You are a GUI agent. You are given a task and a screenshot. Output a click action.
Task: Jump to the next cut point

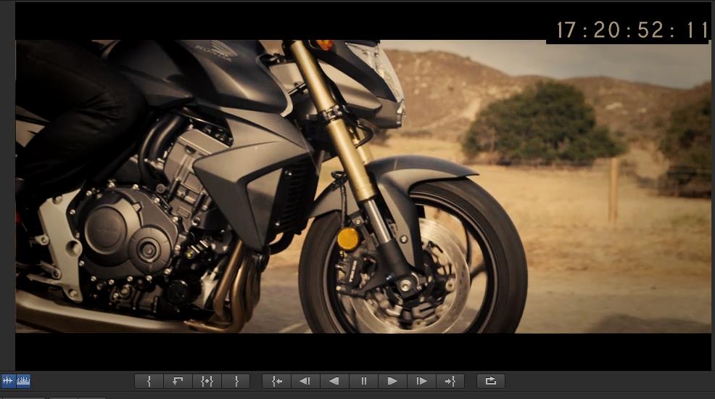click(x=450, y=381)
